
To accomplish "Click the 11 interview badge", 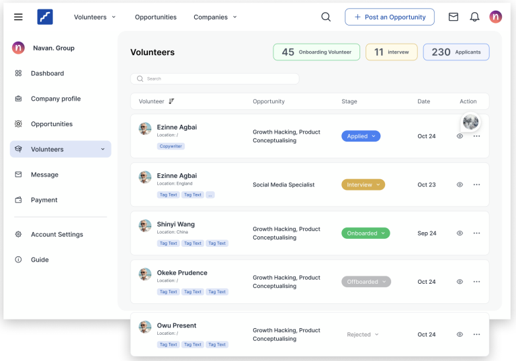I will coord(391,52).
